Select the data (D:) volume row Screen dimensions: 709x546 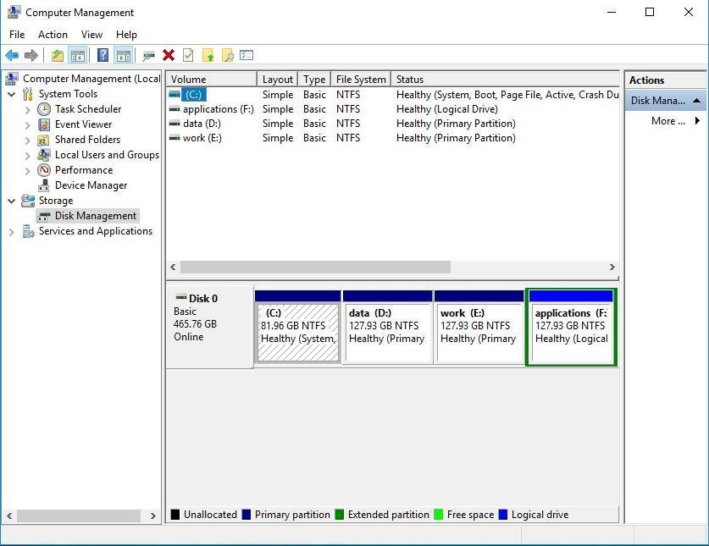(x=392, y=124)
